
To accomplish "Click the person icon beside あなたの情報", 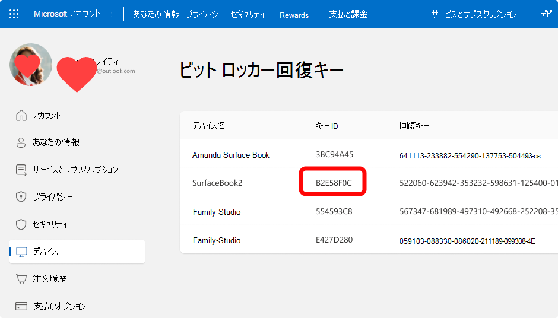I will pos(21,142).
